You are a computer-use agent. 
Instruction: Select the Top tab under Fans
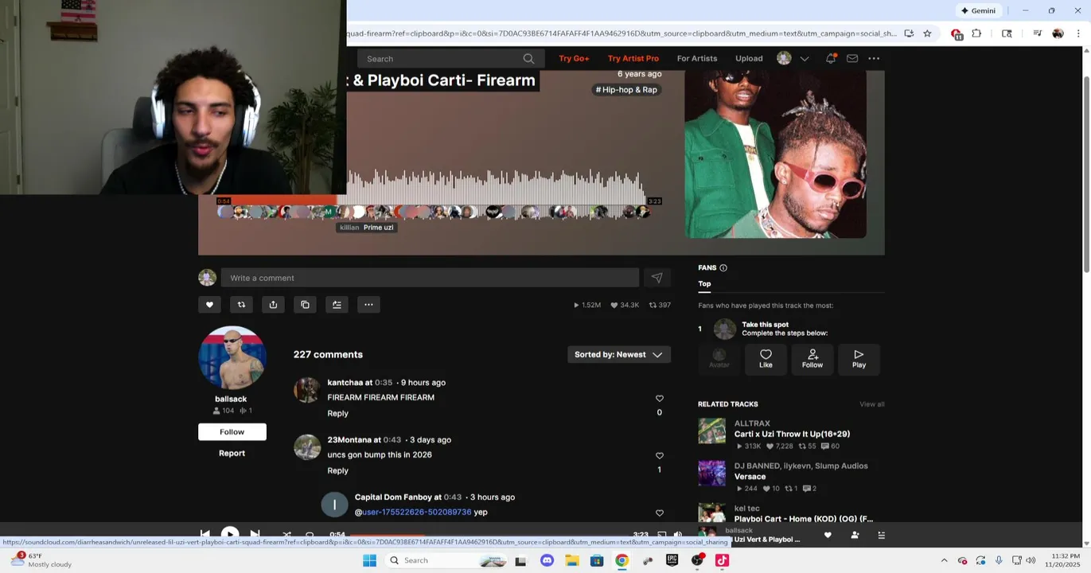click(x=704, y=283)
